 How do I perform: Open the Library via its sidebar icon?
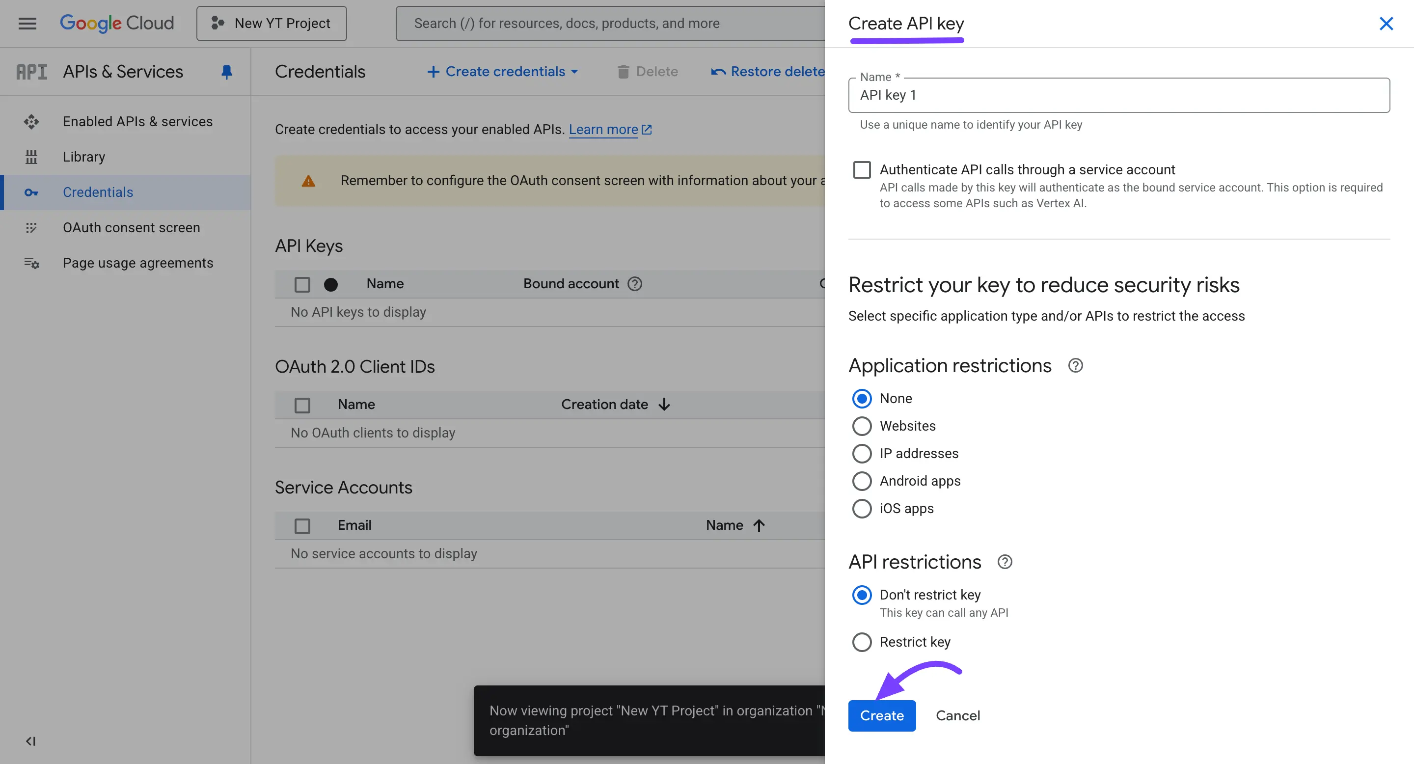pyautogui.click(x=32, y=157)
